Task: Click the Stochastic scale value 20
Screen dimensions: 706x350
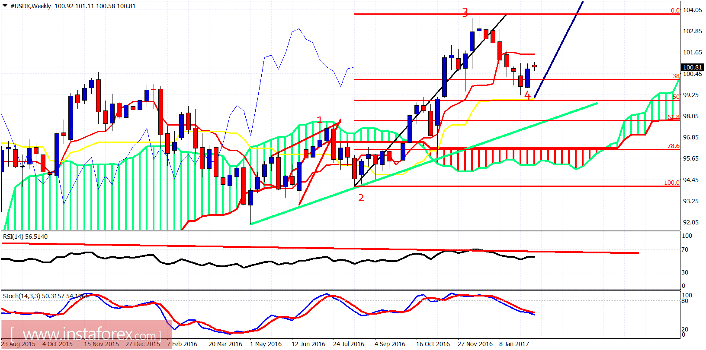Action: pos(685,329)
